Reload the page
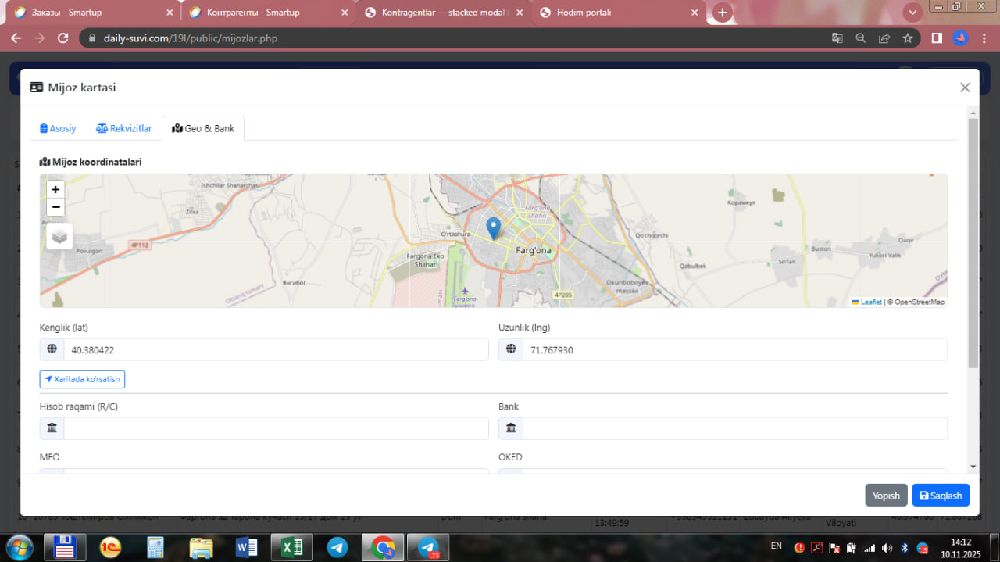The width and height of the screenshot is (1000, 562). [63, 38]
